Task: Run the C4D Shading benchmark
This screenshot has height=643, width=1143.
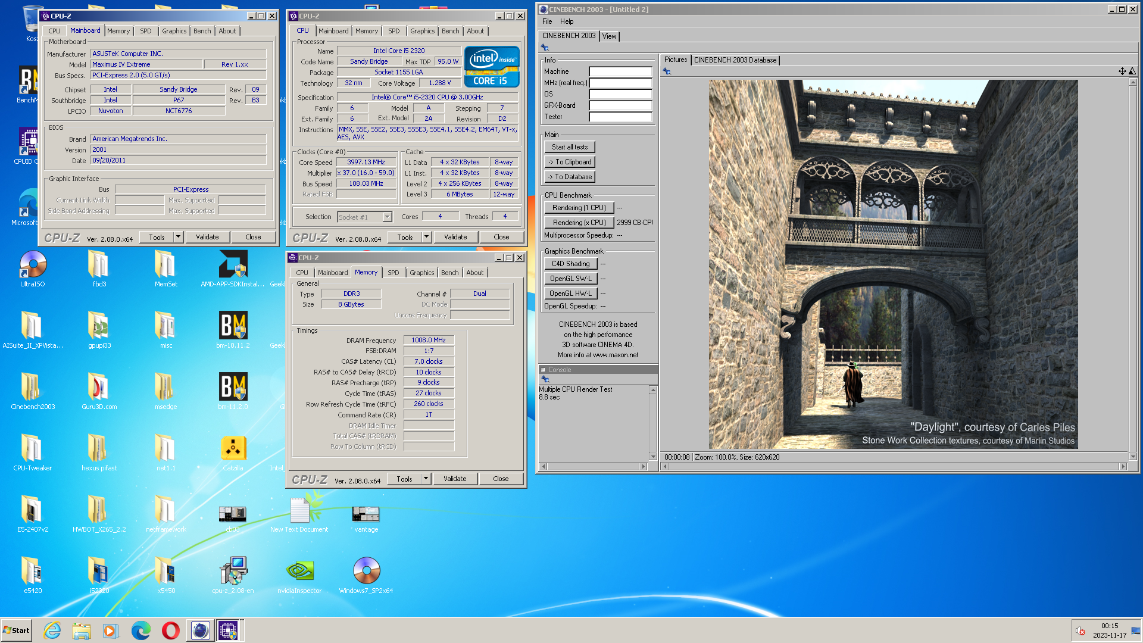Action: [571, 264]
